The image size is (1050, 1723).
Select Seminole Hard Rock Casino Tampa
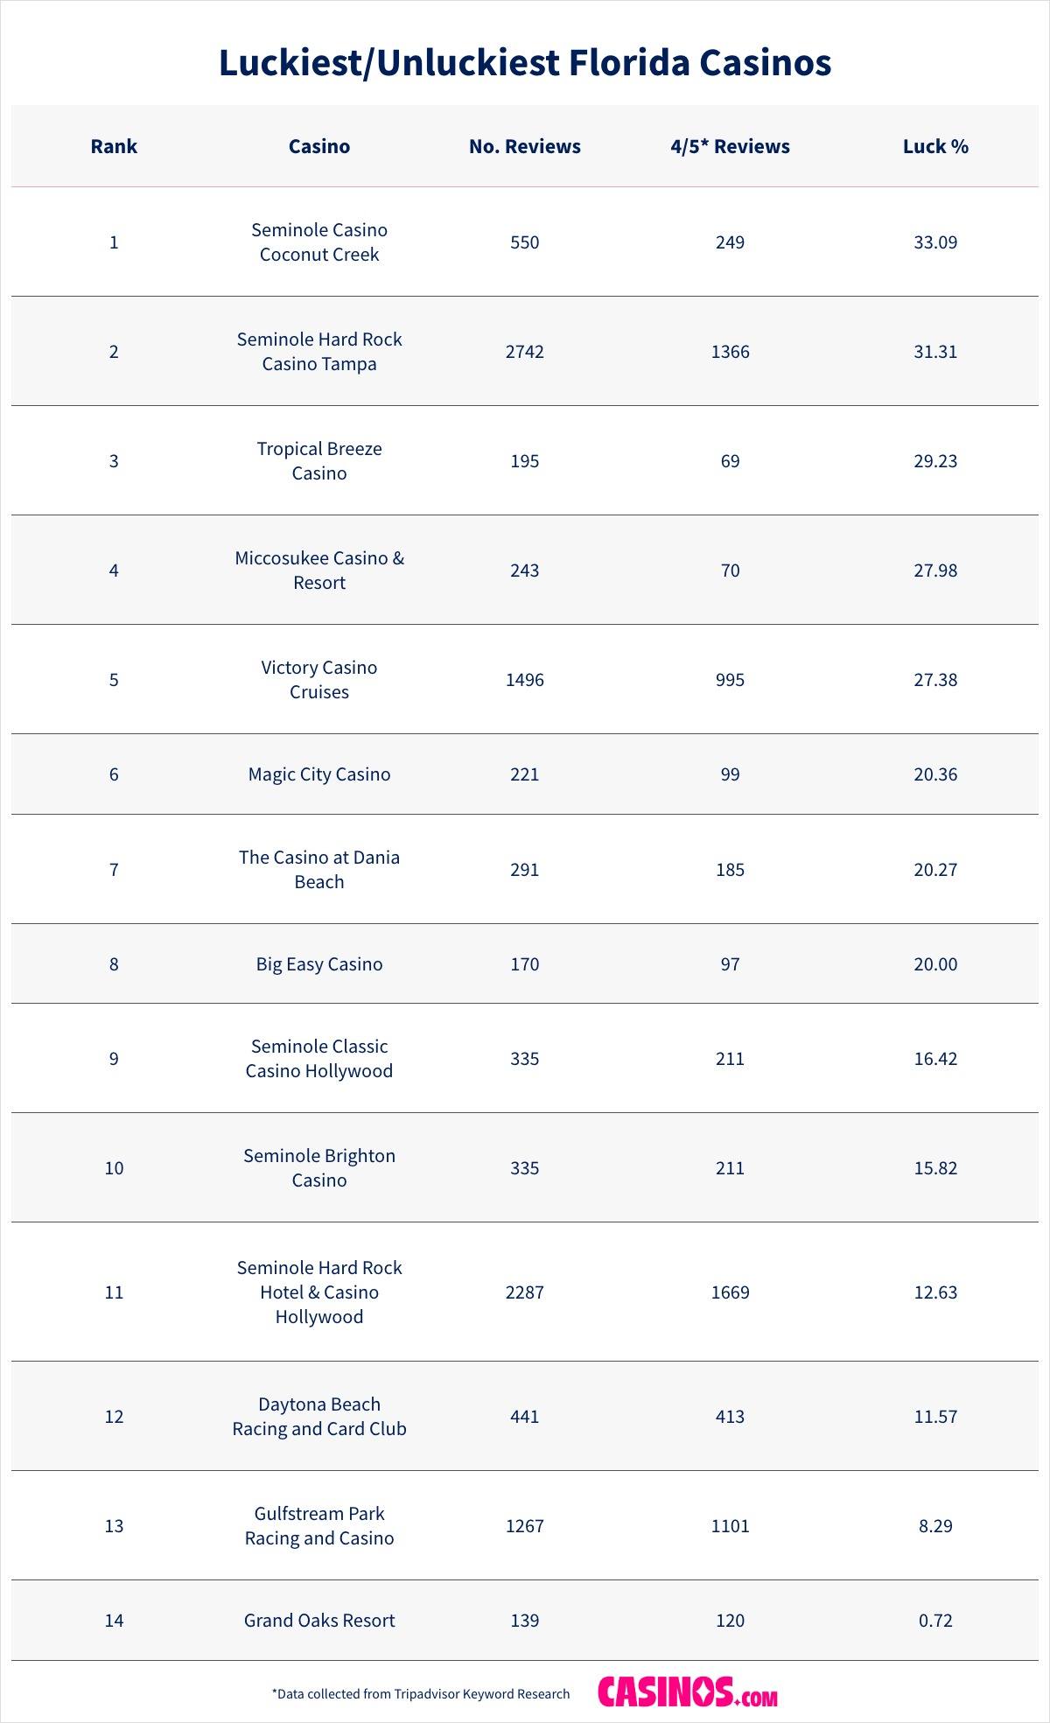[x=319, y=352]
